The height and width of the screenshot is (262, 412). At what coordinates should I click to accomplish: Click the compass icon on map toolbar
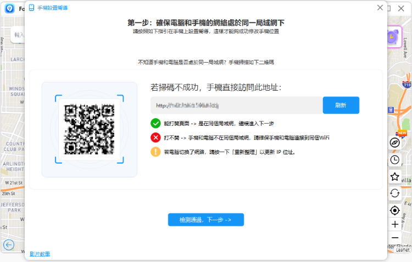(394, 143)
